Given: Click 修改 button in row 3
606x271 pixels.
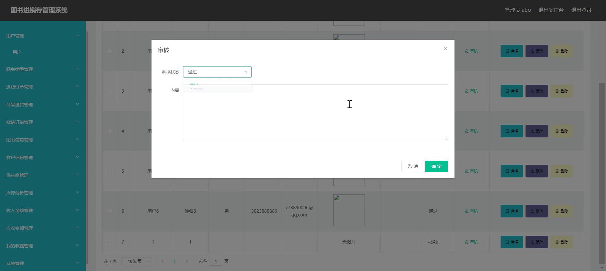Looking at the screenshot, I should click(x=536, y=91).
